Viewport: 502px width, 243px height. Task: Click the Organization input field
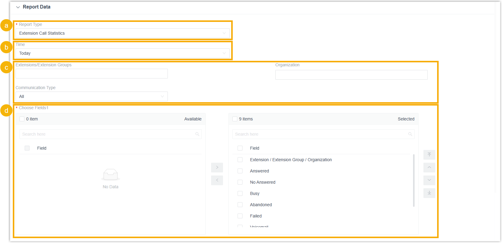(351, 75)
